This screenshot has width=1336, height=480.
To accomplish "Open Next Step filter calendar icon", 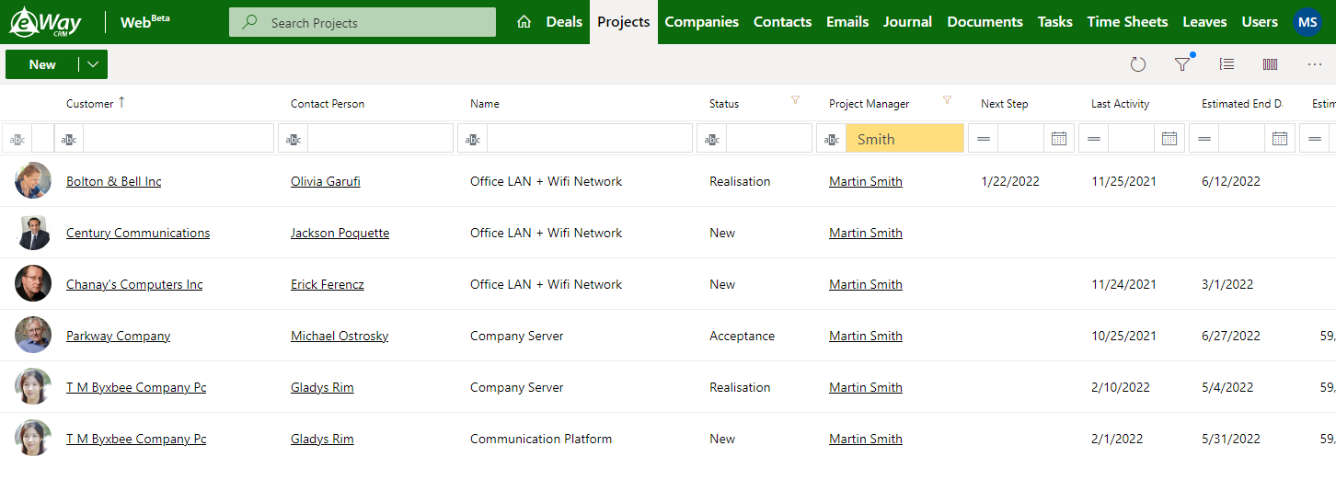I will click(1059, 139).
